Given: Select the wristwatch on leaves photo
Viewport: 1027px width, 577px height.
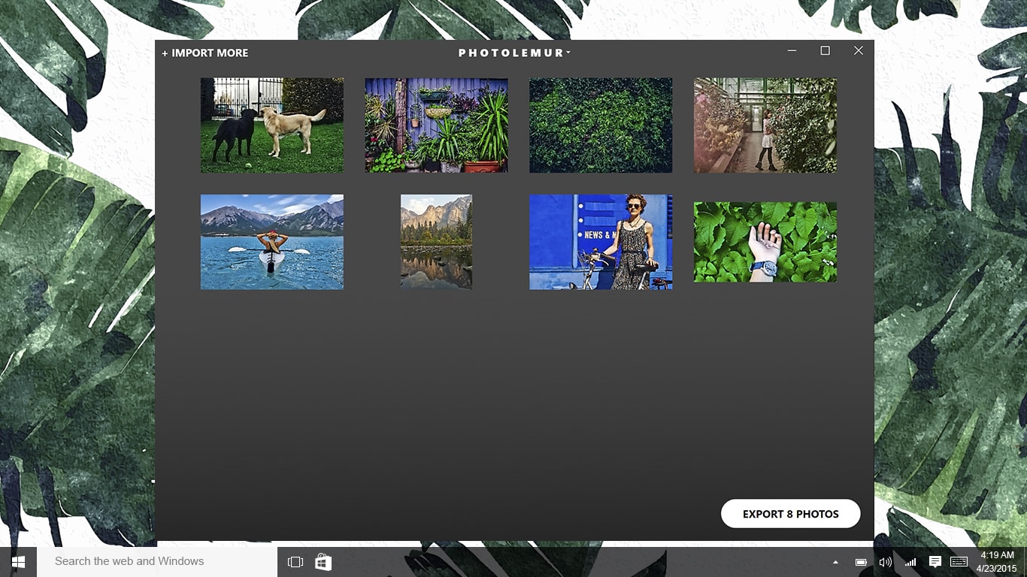Looking at the screenshot, I should 765,241.
